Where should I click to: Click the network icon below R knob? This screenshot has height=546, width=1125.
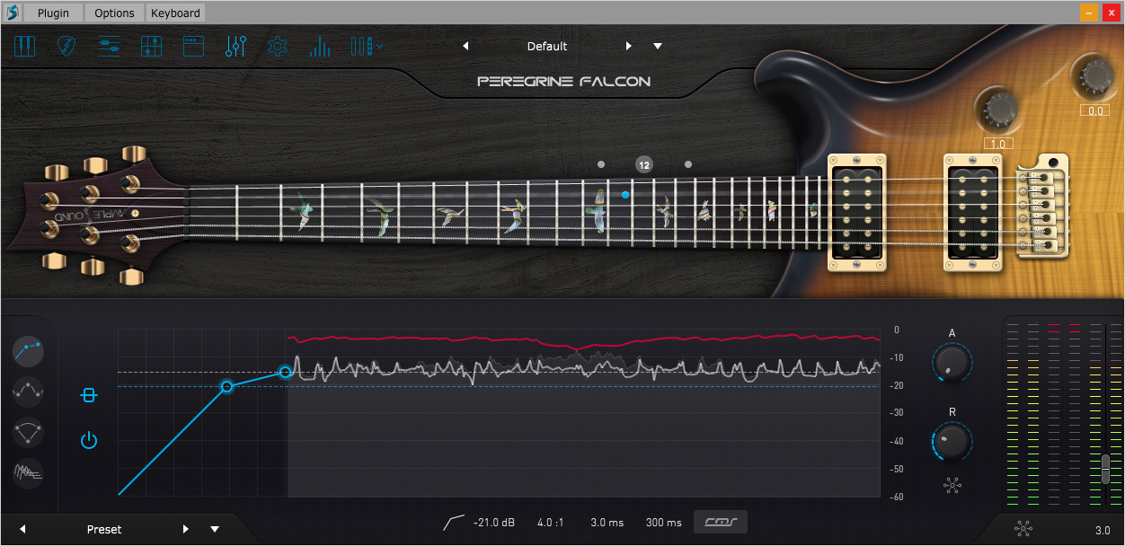click(x=952, y=486)
